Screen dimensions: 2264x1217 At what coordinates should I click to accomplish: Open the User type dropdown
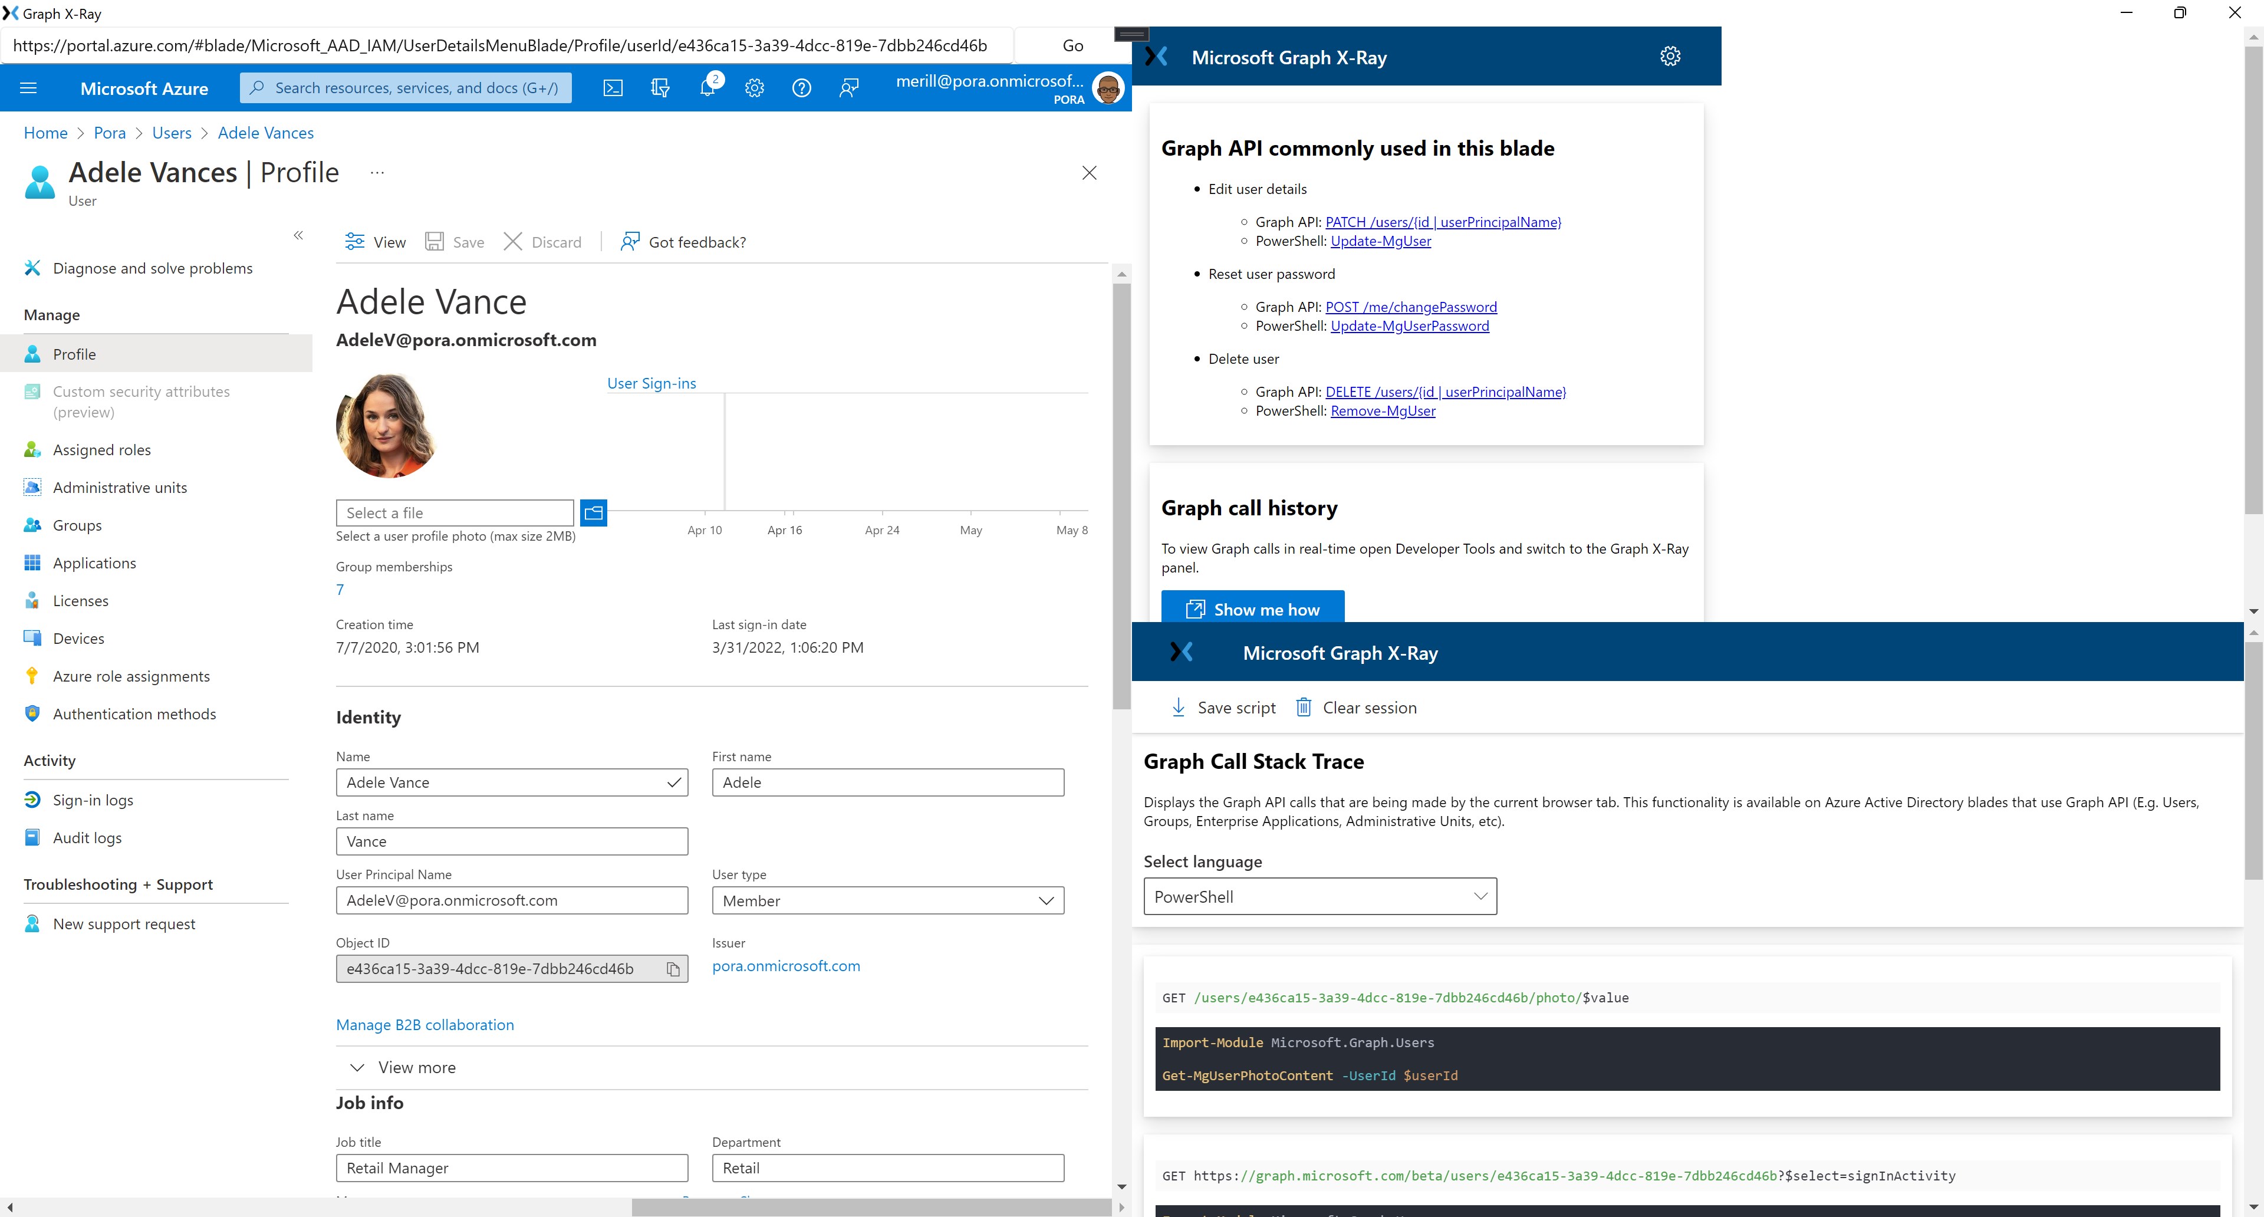click(x=888, y=900)
